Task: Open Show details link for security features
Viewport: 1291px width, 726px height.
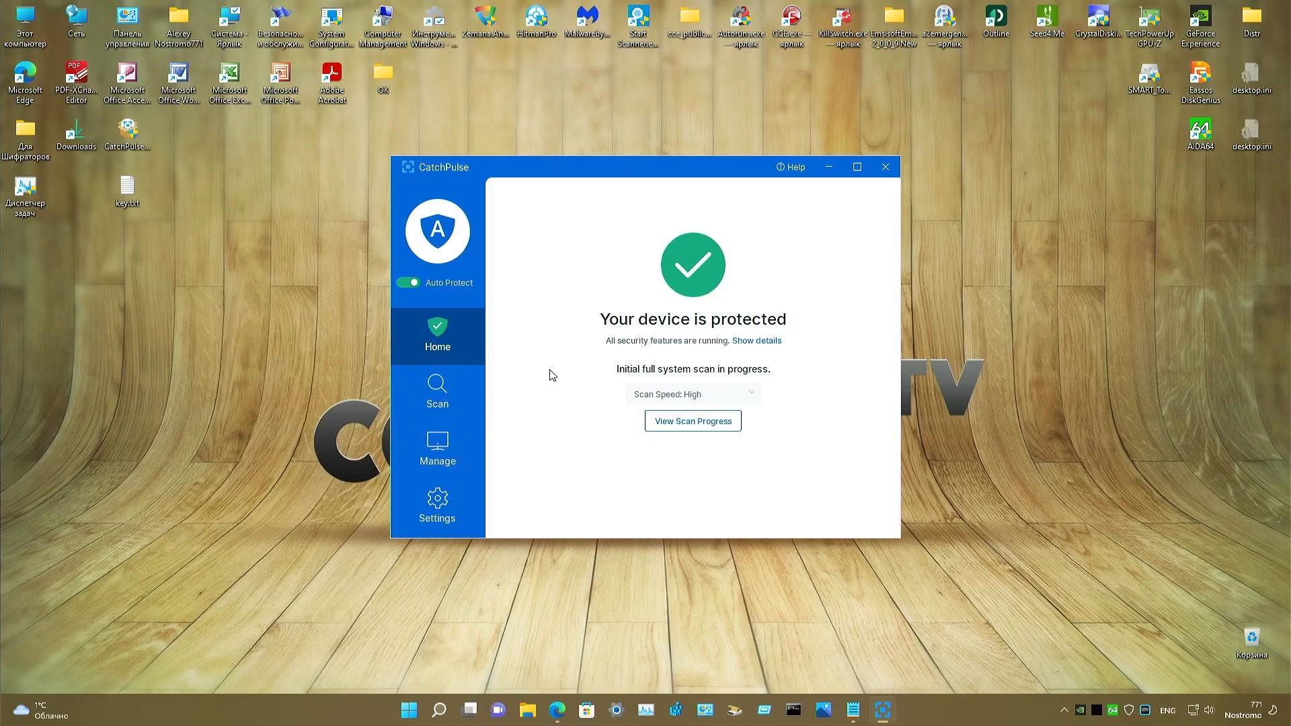Action: [x=756, y=341]
